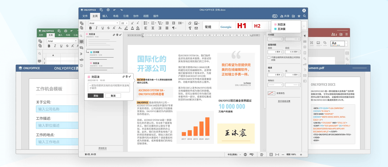Screen dimensions: 388x167
Task: Open the 中文(简体) language dropdown in status bar
Action: click(234, 154)
